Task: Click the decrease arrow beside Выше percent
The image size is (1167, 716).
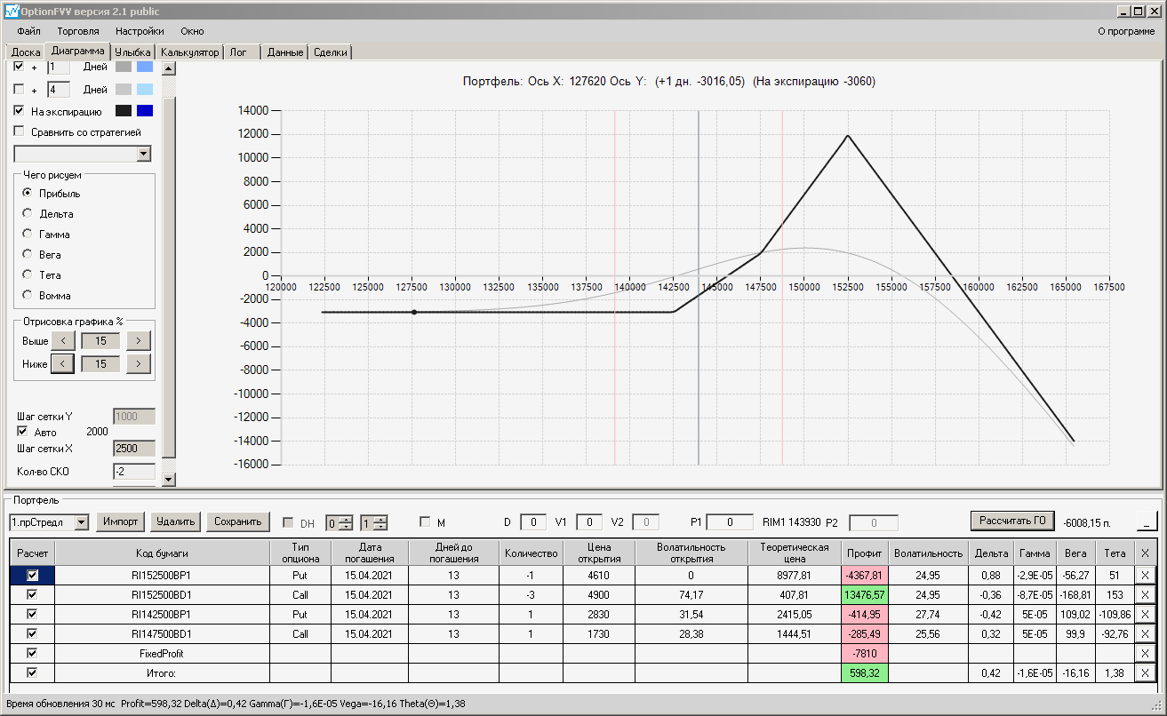Action: point(63,340)
